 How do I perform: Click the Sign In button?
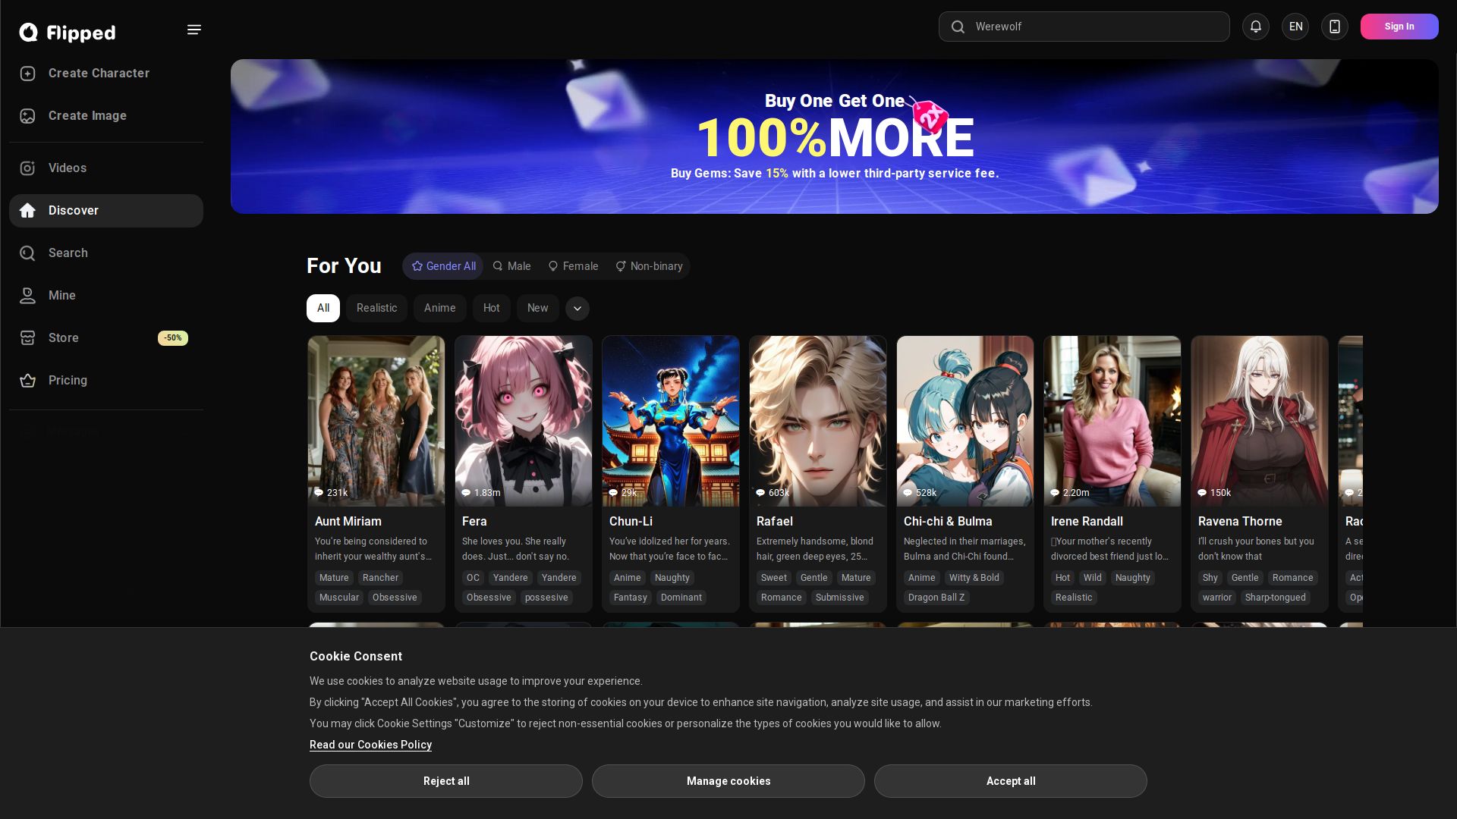coord(1399,27)
